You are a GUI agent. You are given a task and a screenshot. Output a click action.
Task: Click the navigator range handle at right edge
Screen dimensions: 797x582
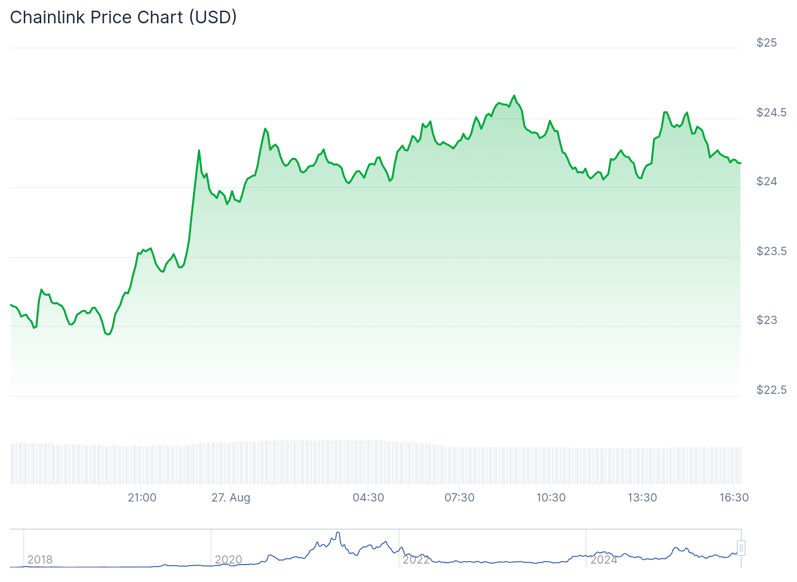point(741,548)
